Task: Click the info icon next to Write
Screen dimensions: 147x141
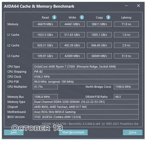Action: [82, 17]
